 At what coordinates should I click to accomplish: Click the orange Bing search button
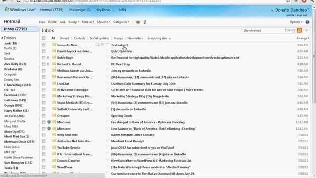pos(300,30)
